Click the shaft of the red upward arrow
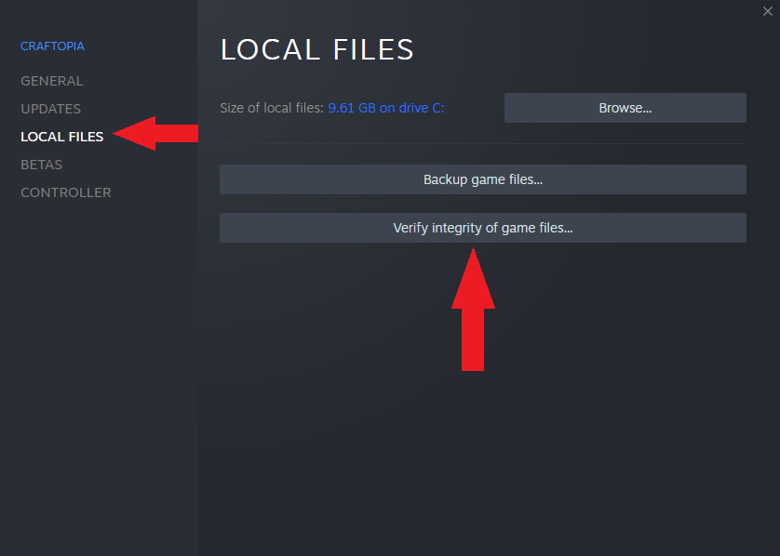The height and width of the screenshot is (556, 780). point(473,339)
